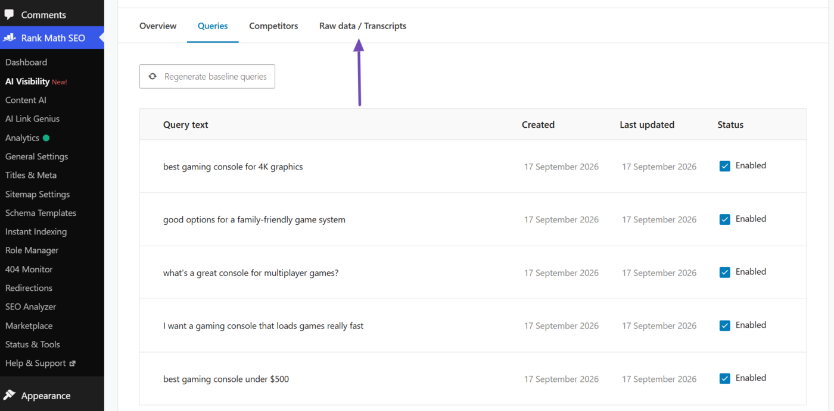Select the Queries tab

click(x=213, y=26)
